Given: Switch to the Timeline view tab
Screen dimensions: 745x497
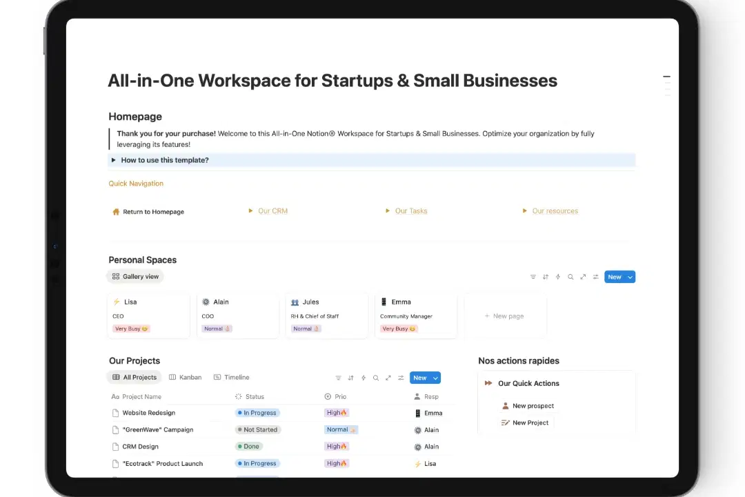Looking at the screenshot, I should coord(232,378).
